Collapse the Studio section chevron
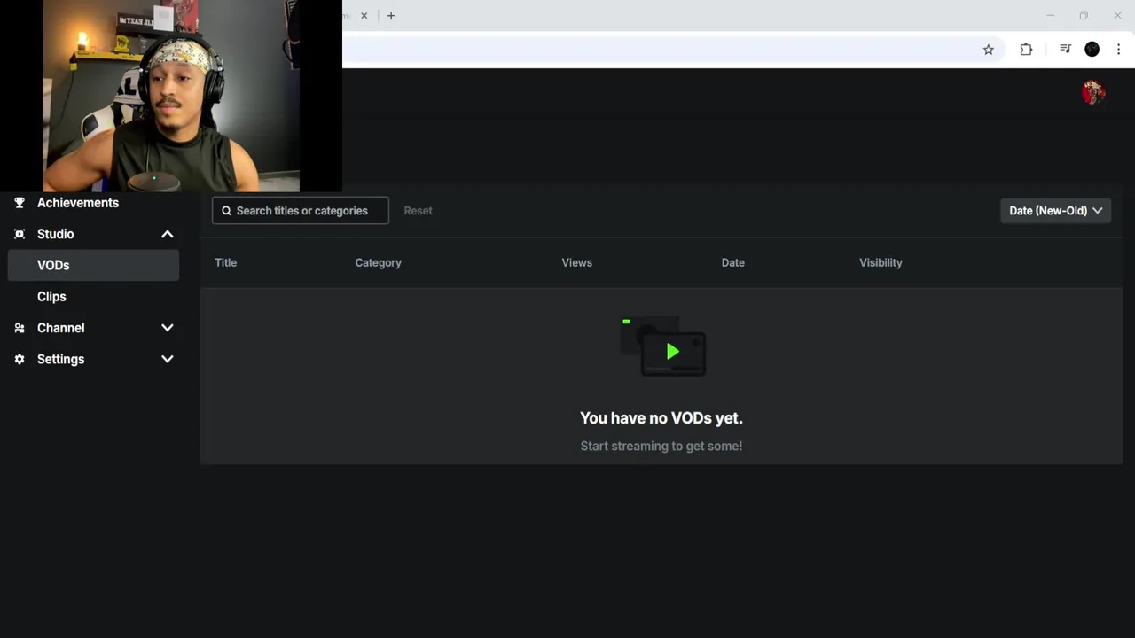1135x638 pixels. 167,234
